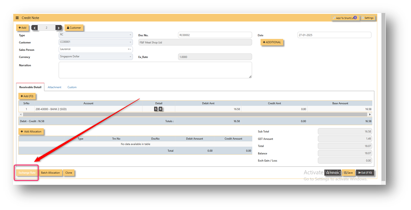Click the Add Allocation button

[31, 131]
